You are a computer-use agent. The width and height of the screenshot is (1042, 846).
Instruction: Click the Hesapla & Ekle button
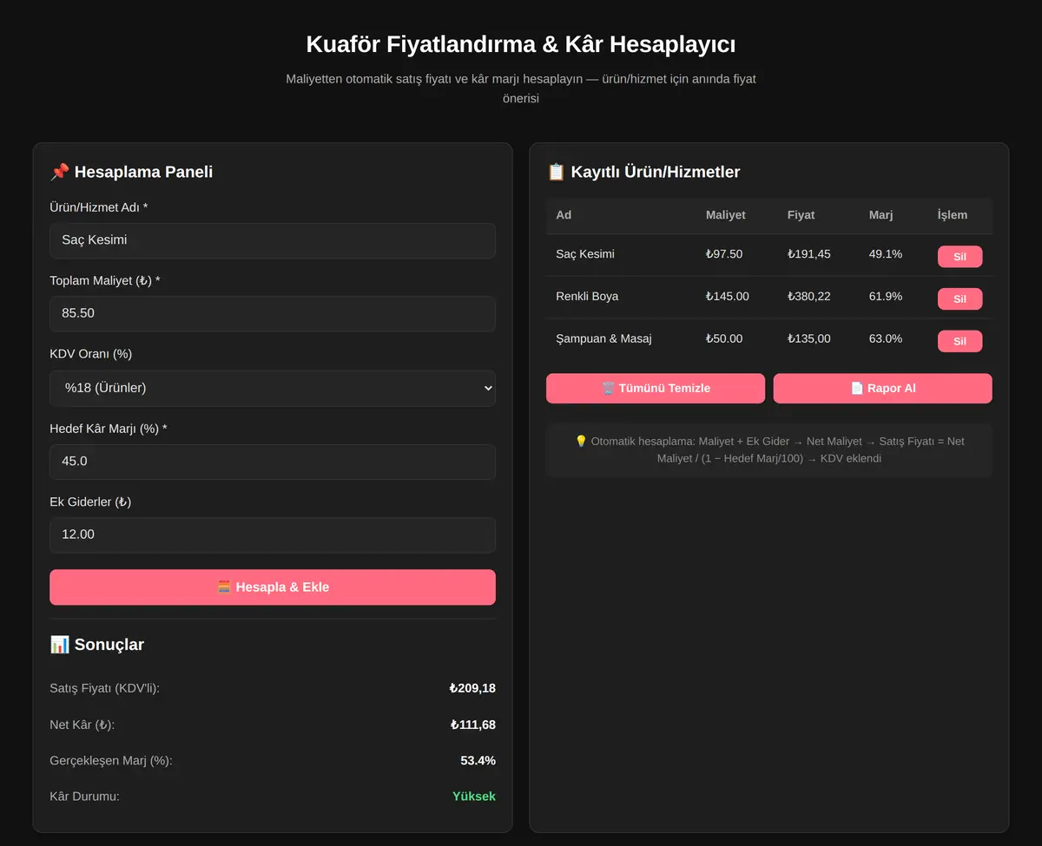tap(273, 587)
